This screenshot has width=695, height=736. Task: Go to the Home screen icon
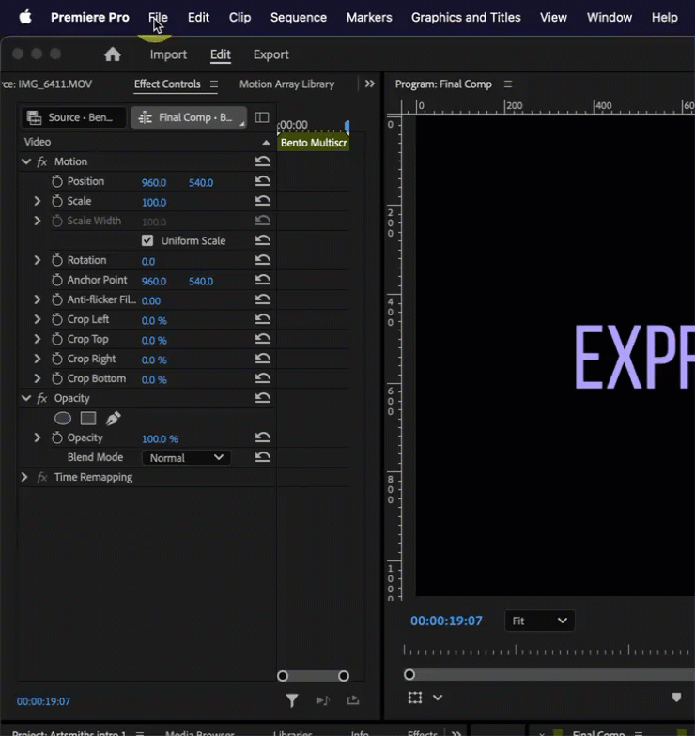pyautogui.click(x=113, y=54)
